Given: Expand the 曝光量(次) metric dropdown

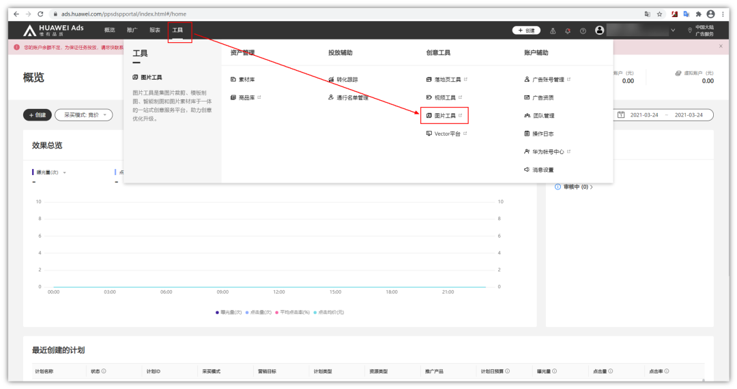Looking at the screenshot, I should pos(64,172).
